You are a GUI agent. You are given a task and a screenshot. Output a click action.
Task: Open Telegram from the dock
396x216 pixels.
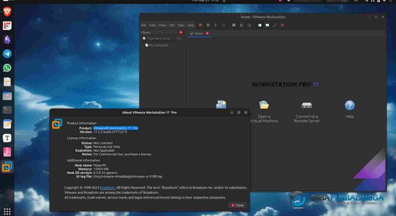[x=7, y=54]
